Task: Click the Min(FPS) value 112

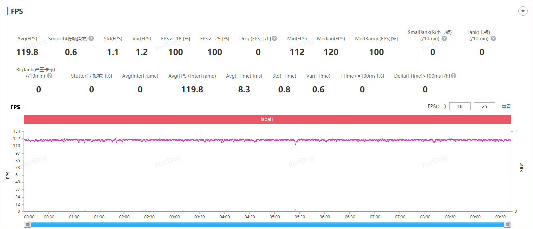Action: 297,52
